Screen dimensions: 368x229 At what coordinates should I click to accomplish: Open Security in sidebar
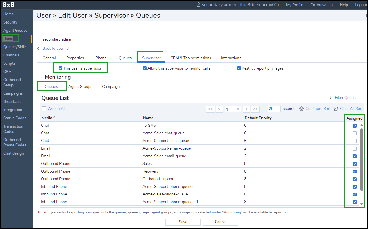pyautogui.click(x=10, y=22)
